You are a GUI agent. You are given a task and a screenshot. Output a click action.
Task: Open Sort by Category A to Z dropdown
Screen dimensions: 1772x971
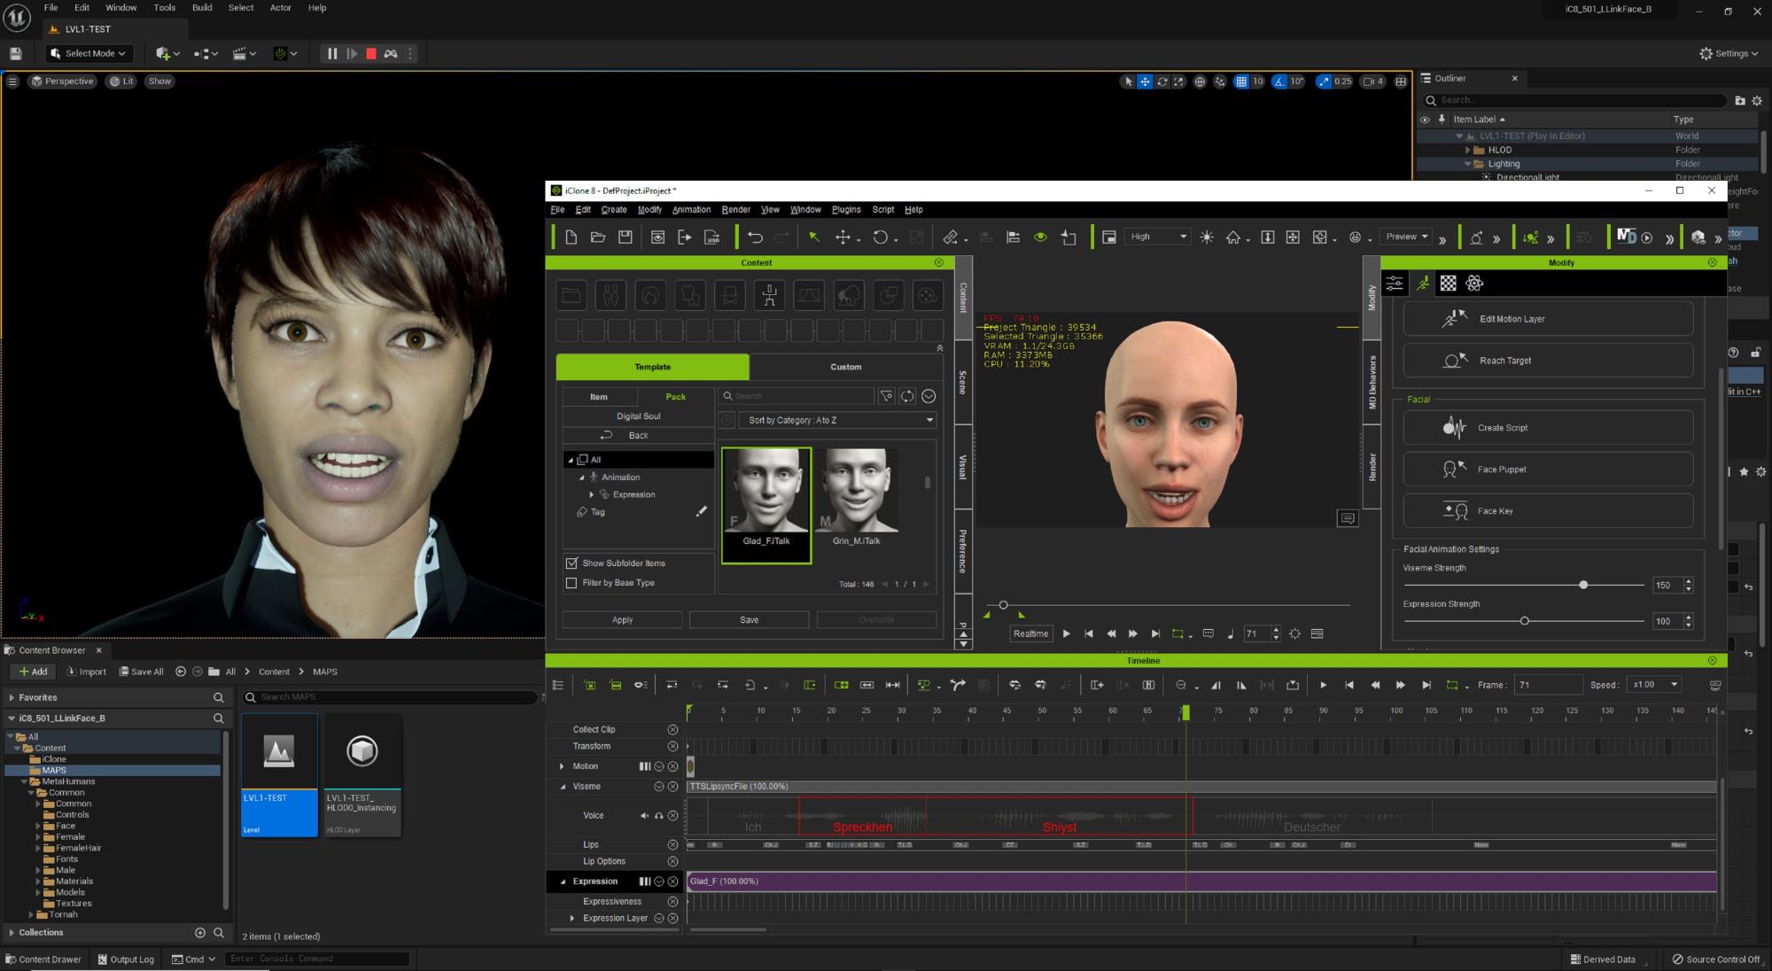pyautogui.click(x=839, y=420)
